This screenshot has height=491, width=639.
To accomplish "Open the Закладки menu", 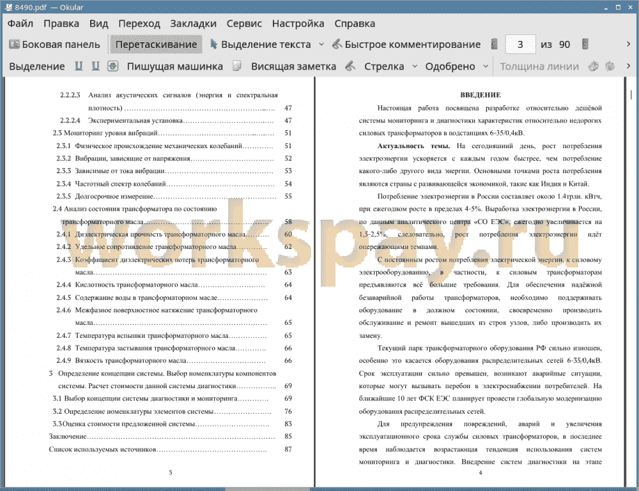I will [x=193, y=24].
